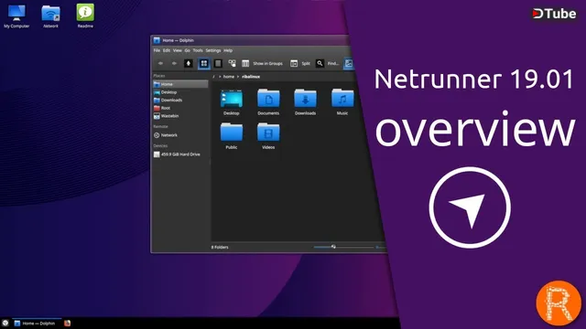Select the Documents folder

pyautogui.click(x=268, y=102)
